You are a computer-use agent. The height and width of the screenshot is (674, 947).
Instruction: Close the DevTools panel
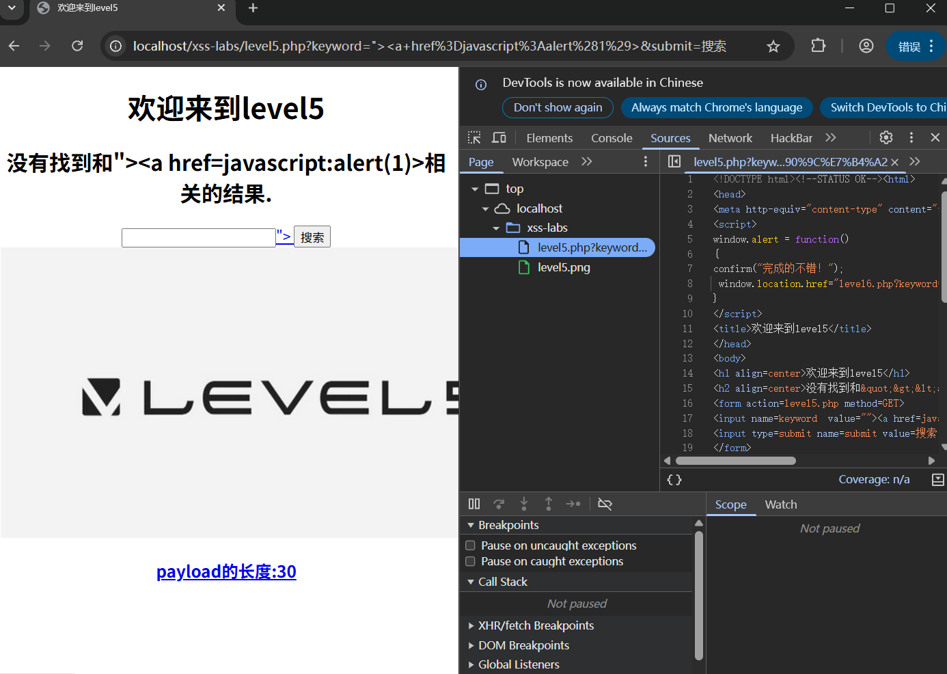pos(935,137)
